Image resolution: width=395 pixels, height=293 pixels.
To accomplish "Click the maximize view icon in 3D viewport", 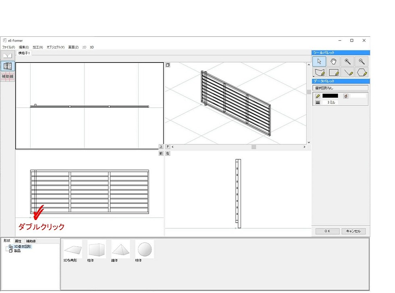I will click(168, 65).
